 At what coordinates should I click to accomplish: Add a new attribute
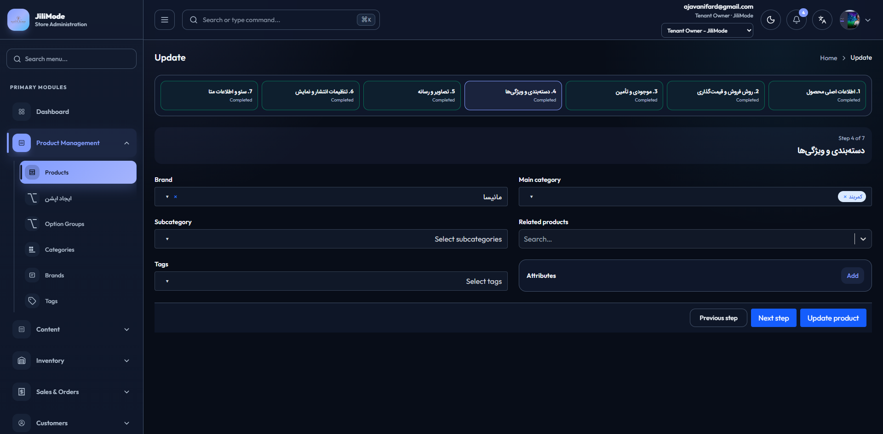pos(853,276)
